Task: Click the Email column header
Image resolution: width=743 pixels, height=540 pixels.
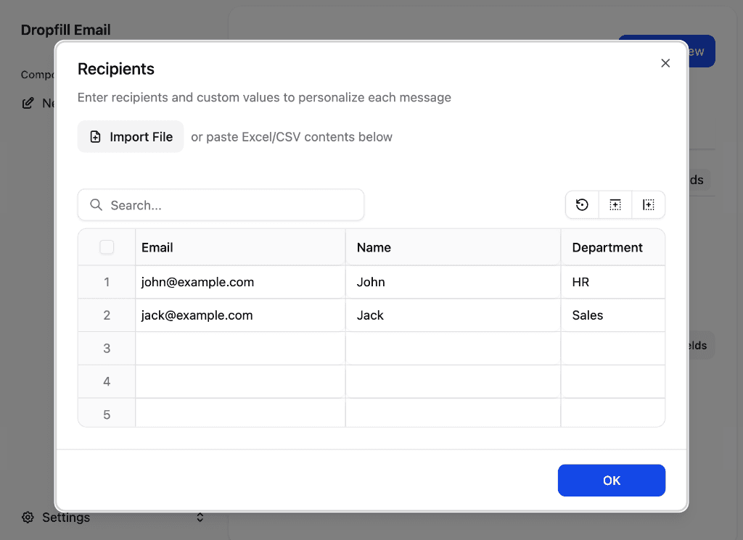Action: 239,247
